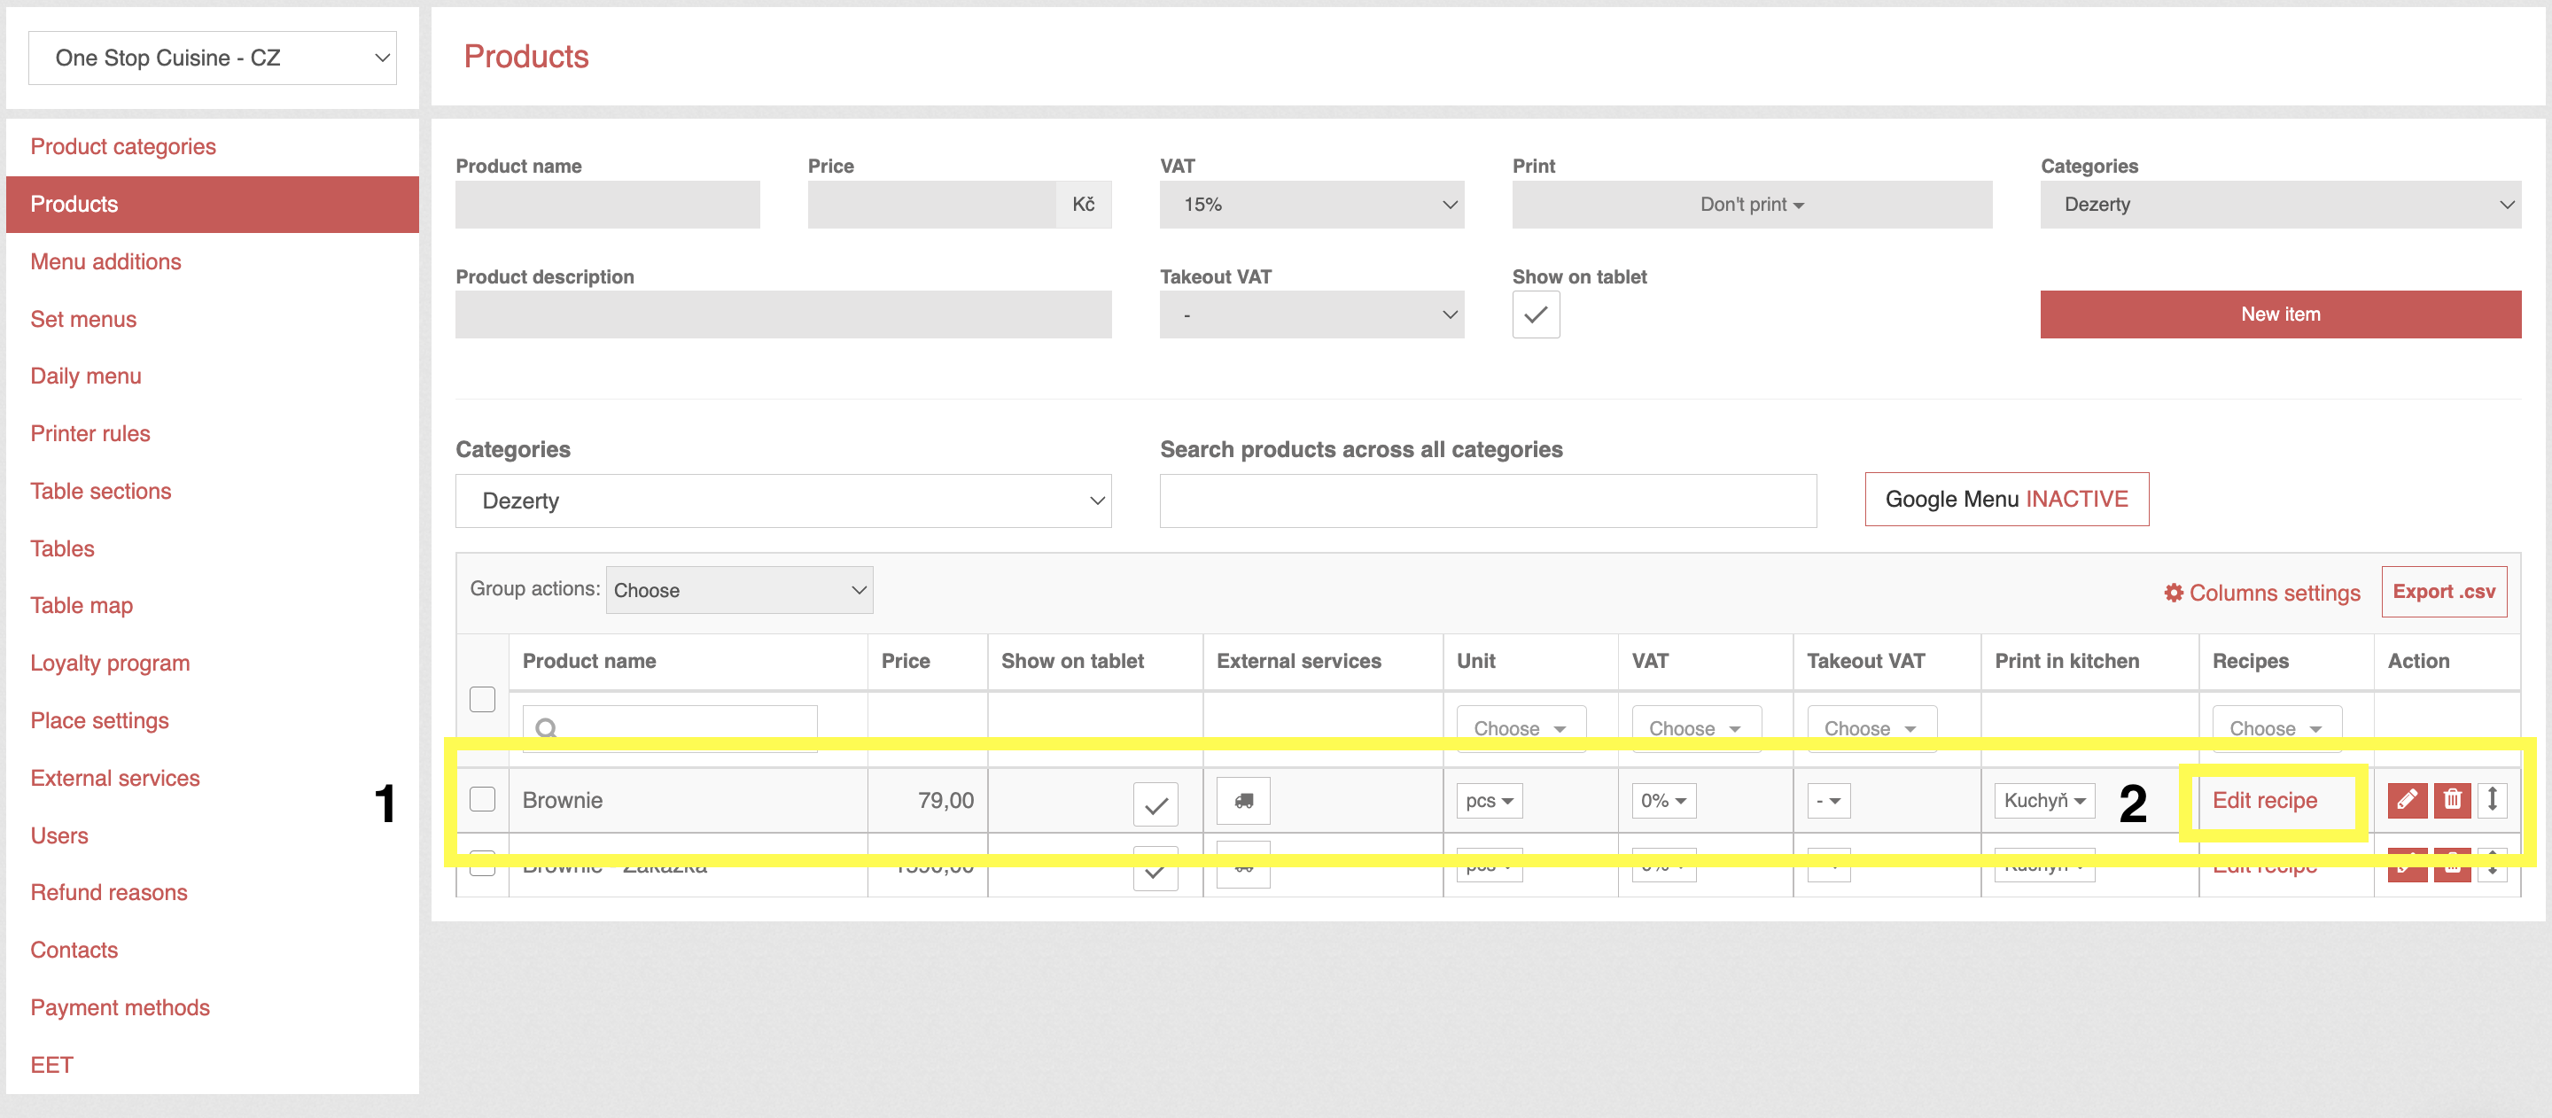Open Daily menu
This screenshot has width=2552, height=1118.
pyautogui.click(x=85, y=377)
